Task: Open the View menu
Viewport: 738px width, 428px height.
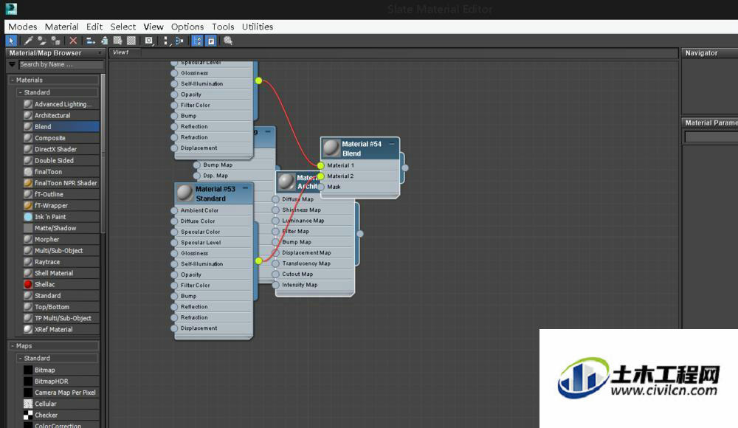Action: click(154, 27)
